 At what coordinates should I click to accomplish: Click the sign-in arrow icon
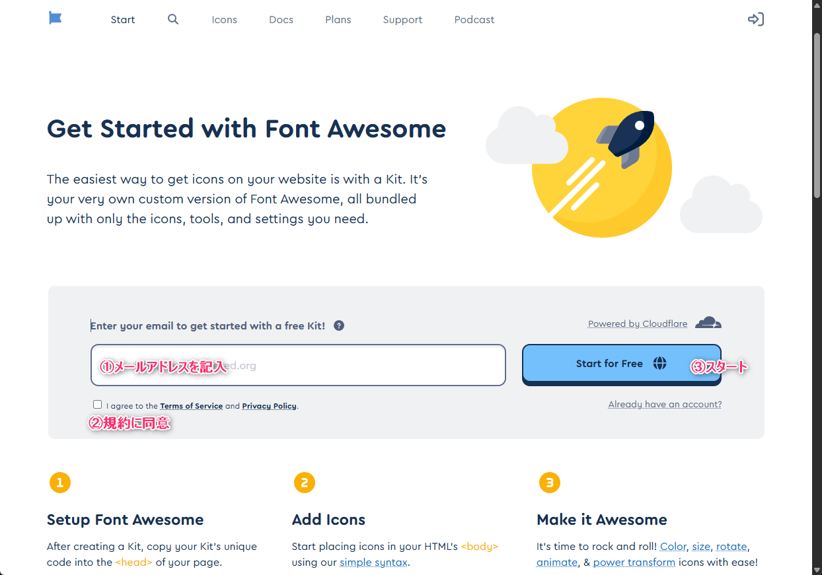click(755, 19)
